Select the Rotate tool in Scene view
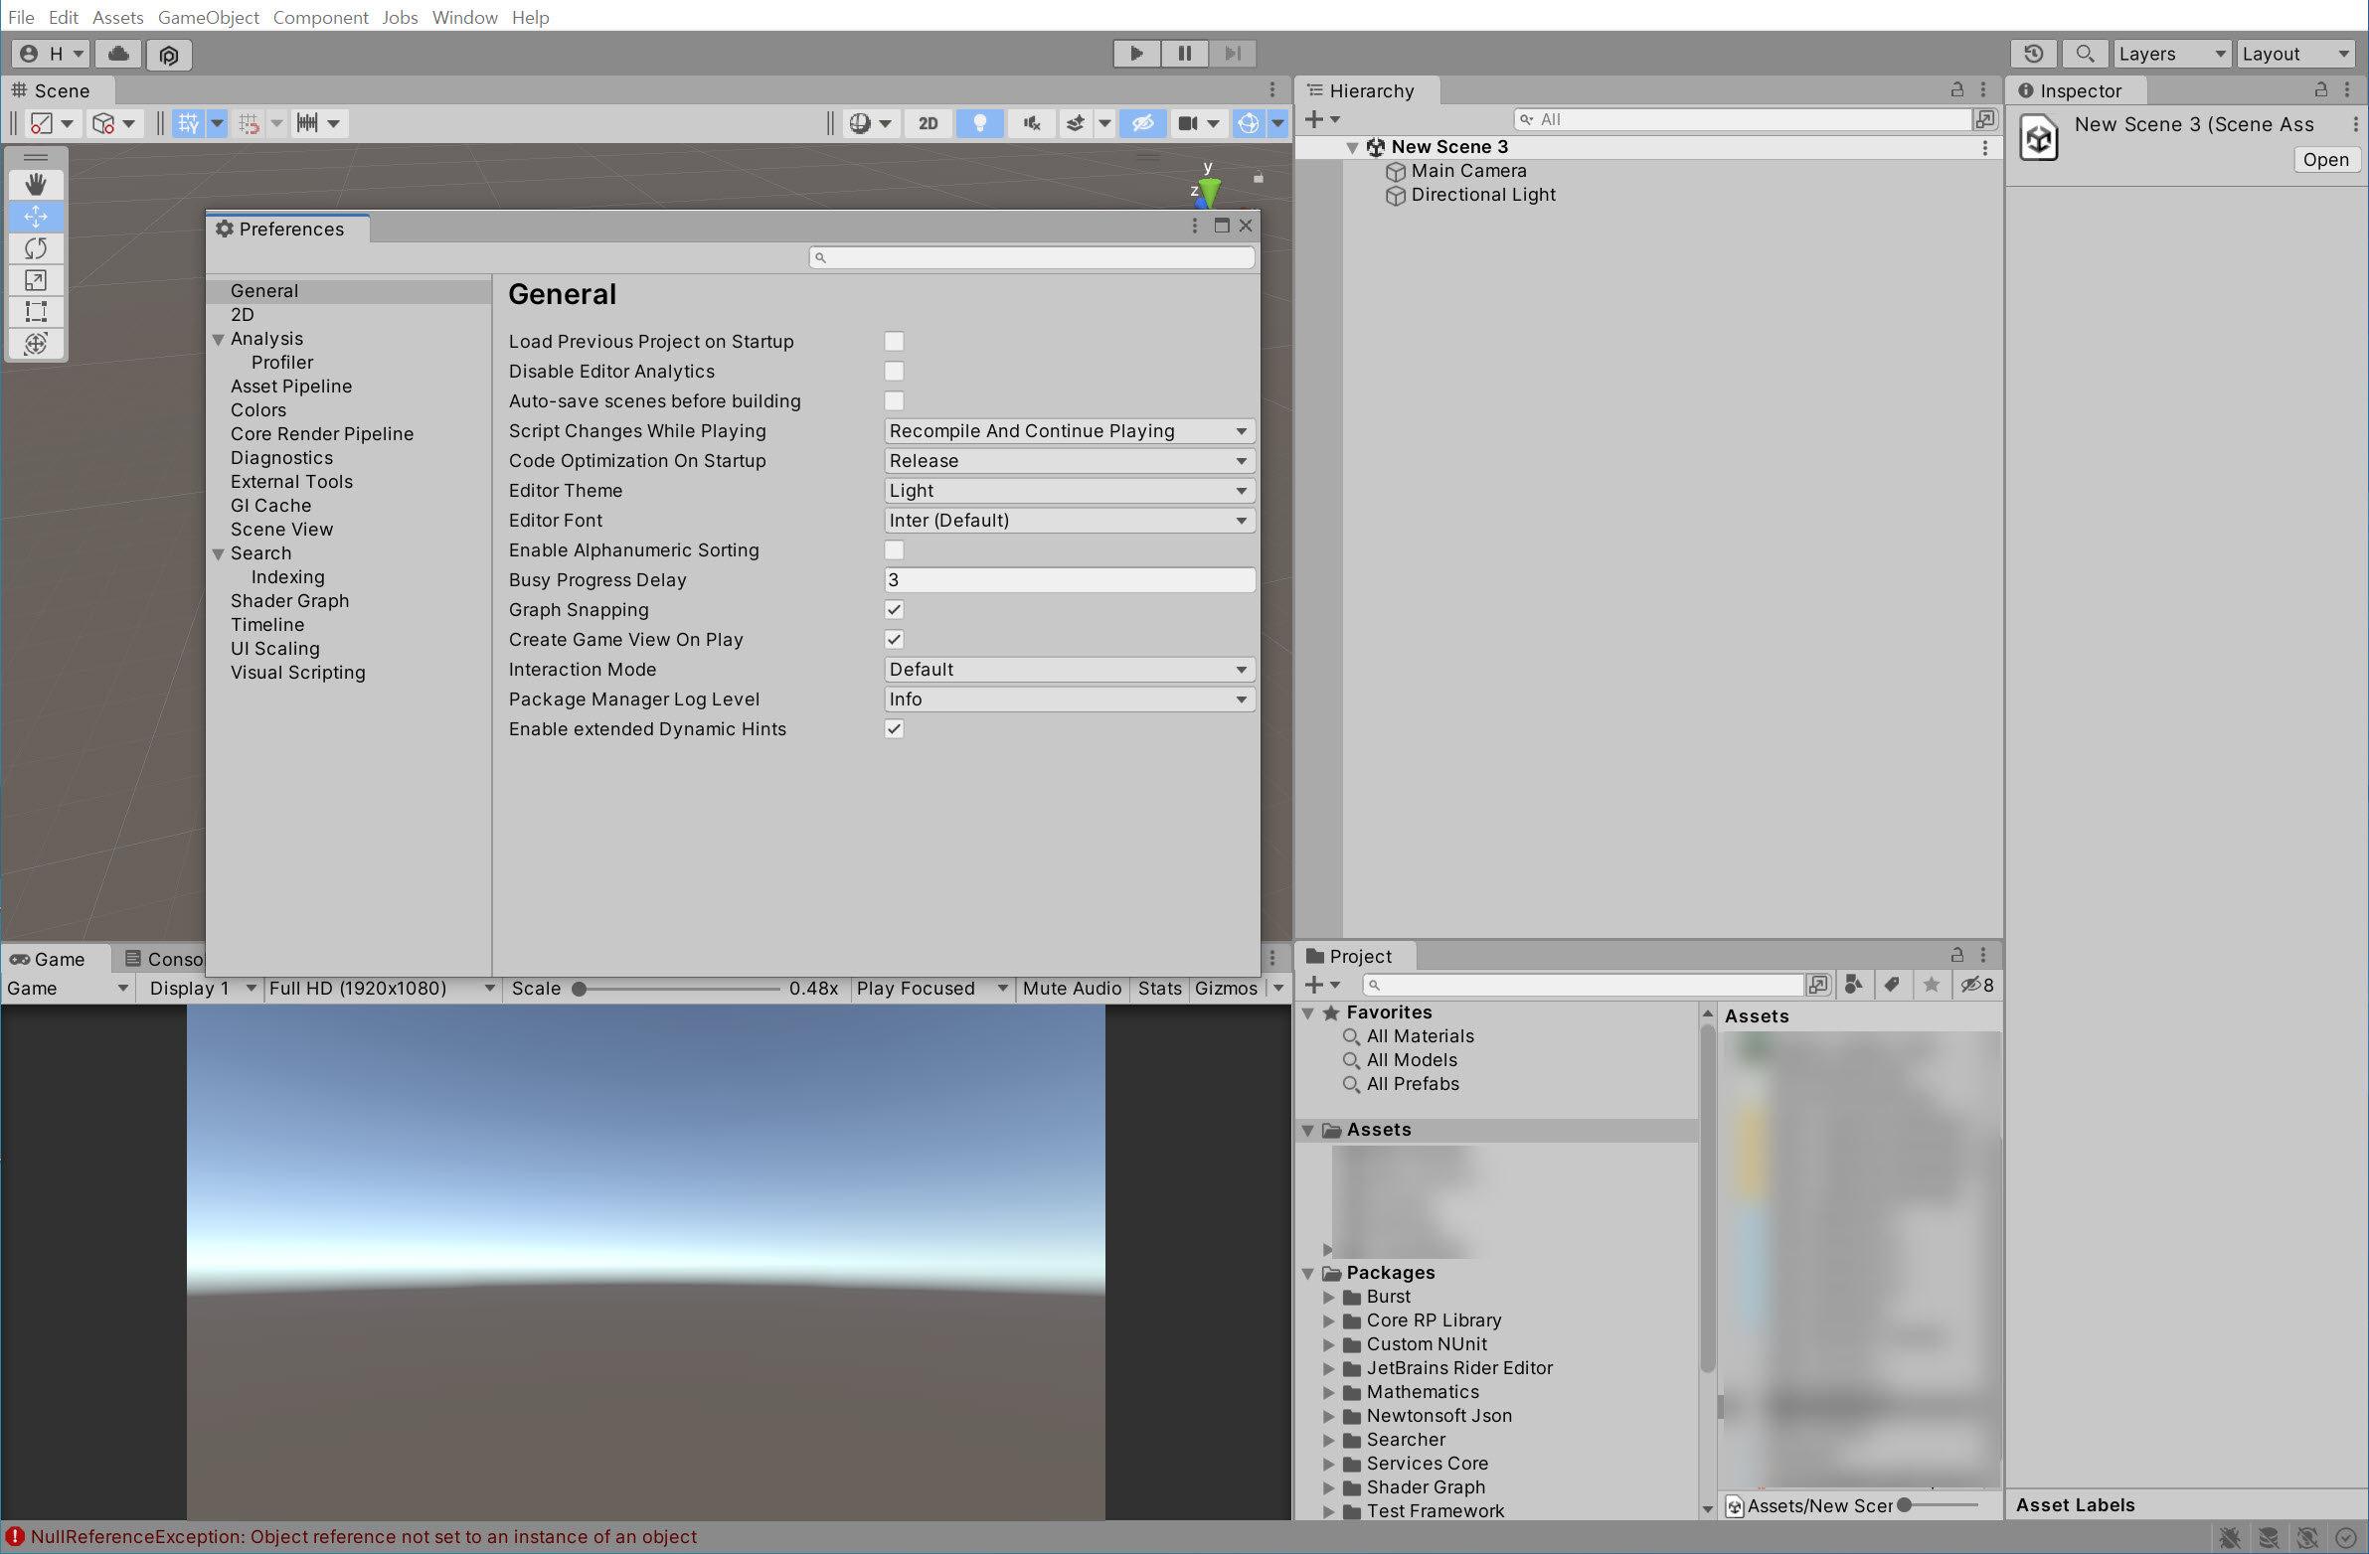Viewport: 2369px width, 1554px height. coord(36,247)
